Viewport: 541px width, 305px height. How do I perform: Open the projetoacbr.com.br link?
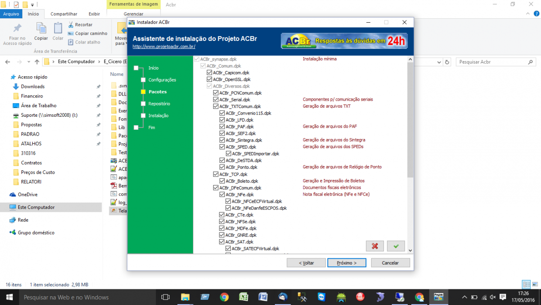164,47
